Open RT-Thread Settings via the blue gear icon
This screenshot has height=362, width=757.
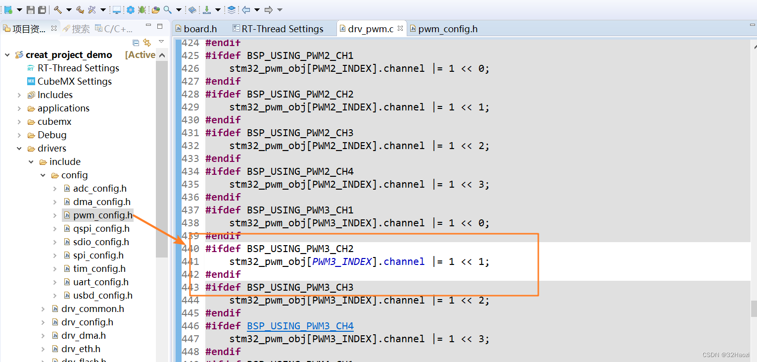pyautogui.click(x=130, y=9)
